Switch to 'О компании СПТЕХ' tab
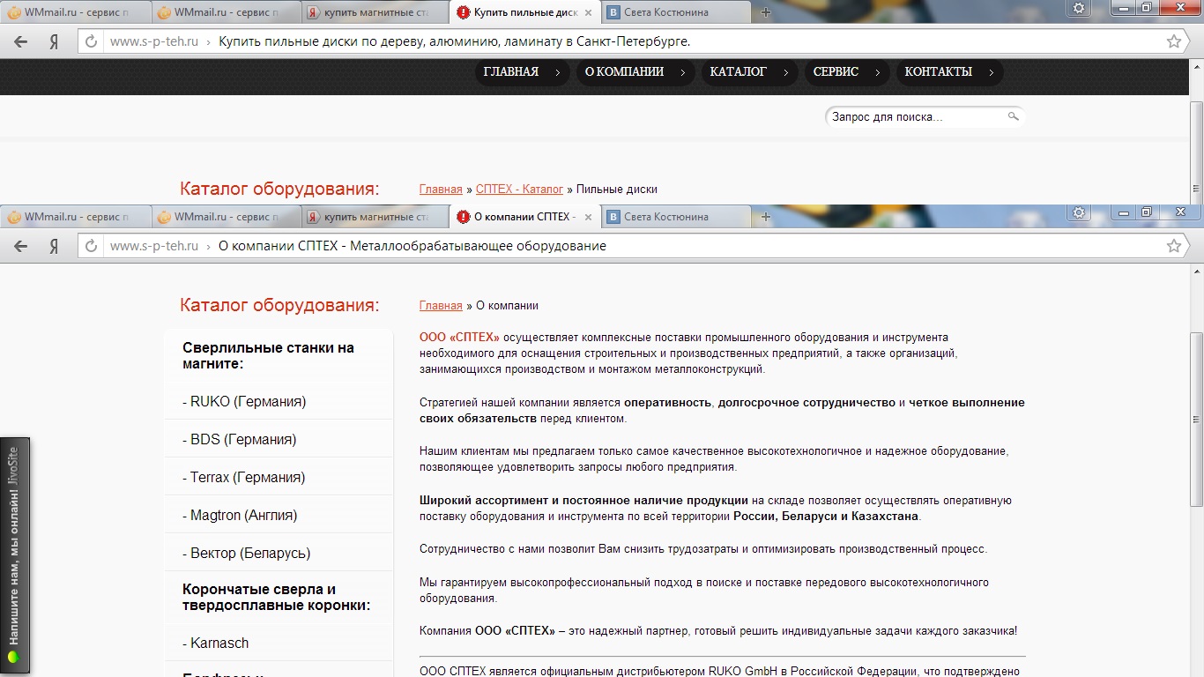The width and height of the screenshot is (1204, 677). click(524, 217)
